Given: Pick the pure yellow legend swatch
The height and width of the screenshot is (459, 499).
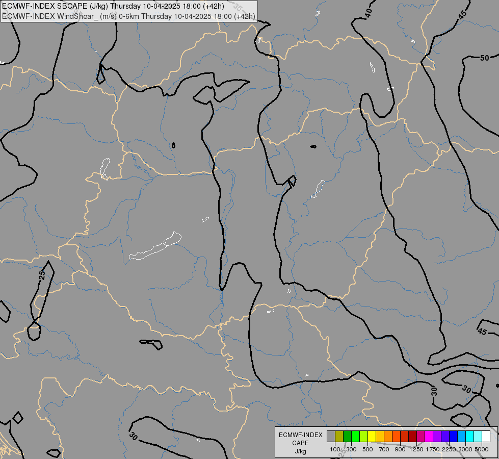Looking at the screenshot, I should click(x=372, y=437).
